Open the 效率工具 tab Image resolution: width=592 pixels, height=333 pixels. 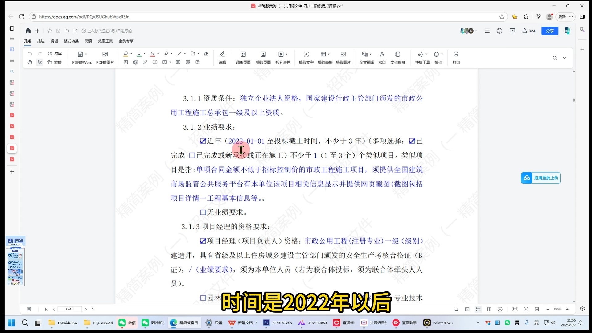105,41
